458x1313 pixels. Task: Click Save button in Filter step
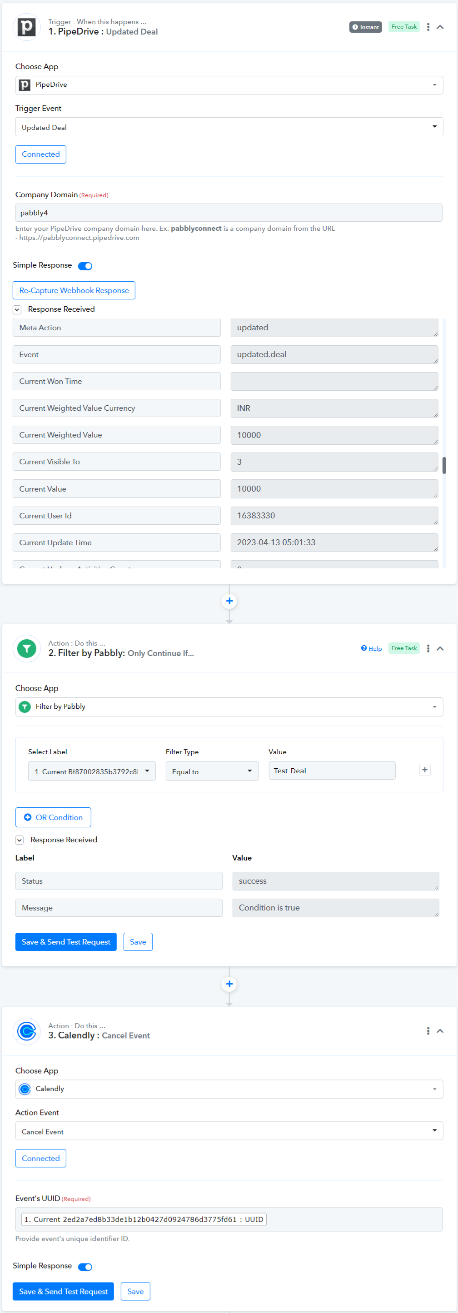(x=138, y=942)
